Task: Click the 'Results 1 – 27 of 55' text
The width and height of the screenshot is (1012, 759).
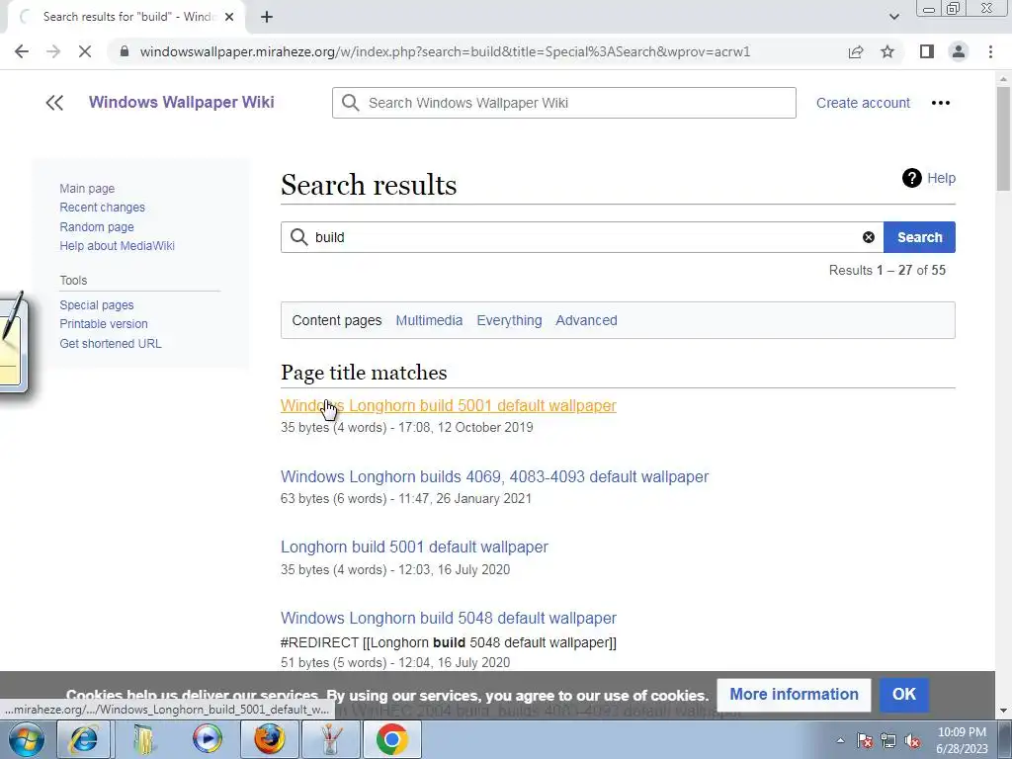Action: [x=886, y=270]
